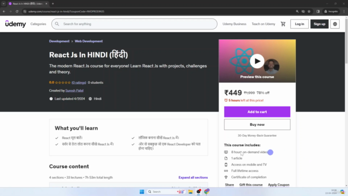Open the shopping cart icon

point(283,24)
